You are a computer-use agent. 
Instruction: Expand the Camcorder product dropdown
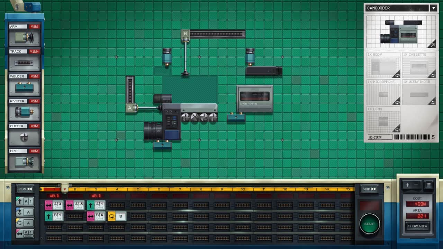pos(433,8)
